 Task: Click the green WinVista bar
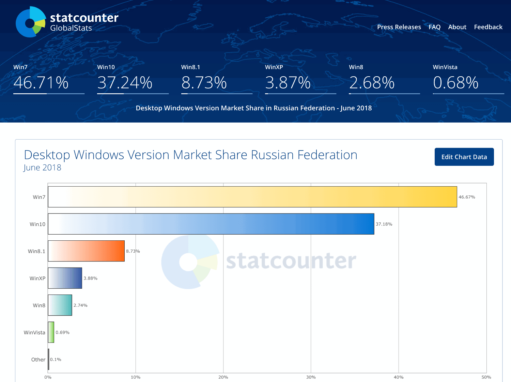(51, 332)
